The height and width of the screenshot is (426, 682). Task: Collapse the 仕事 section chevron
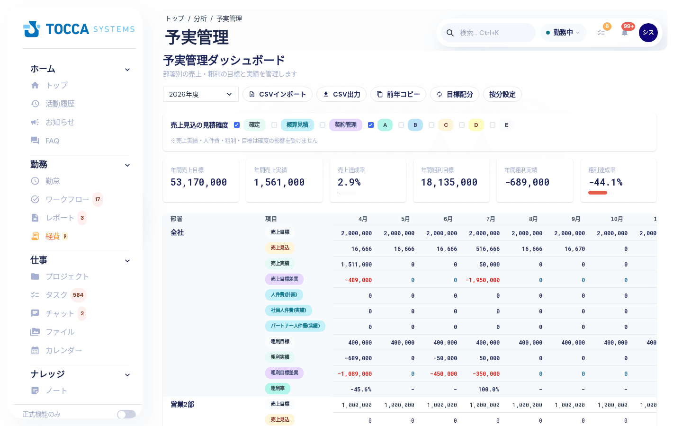coord(127,261)
